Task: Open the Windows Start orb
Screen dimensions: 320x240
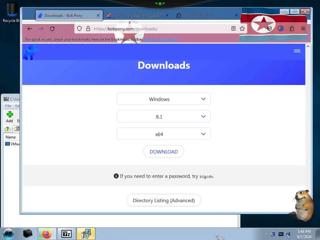Action: (x=8, y=234)
